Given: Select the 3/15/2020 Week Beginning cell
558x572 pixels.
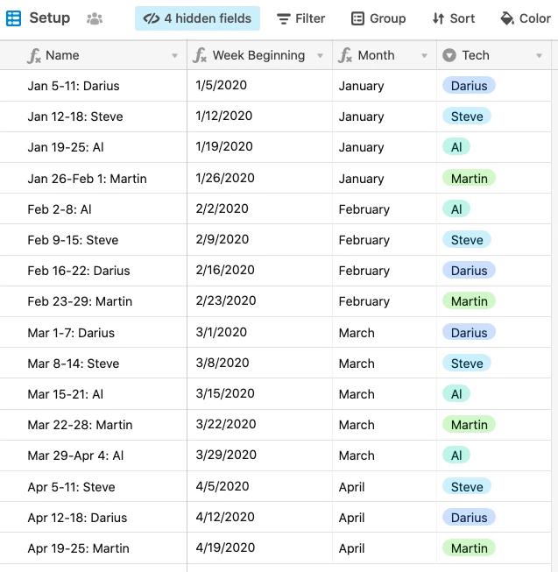Looking at the screenshot, I should pyautogui.click(x=259, y=393).
